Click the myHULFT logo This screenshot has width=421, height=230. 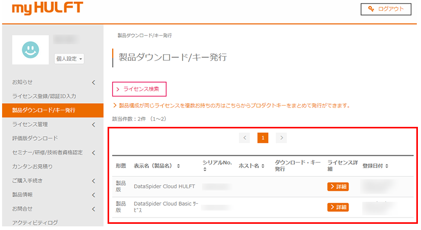click(47, 9)
